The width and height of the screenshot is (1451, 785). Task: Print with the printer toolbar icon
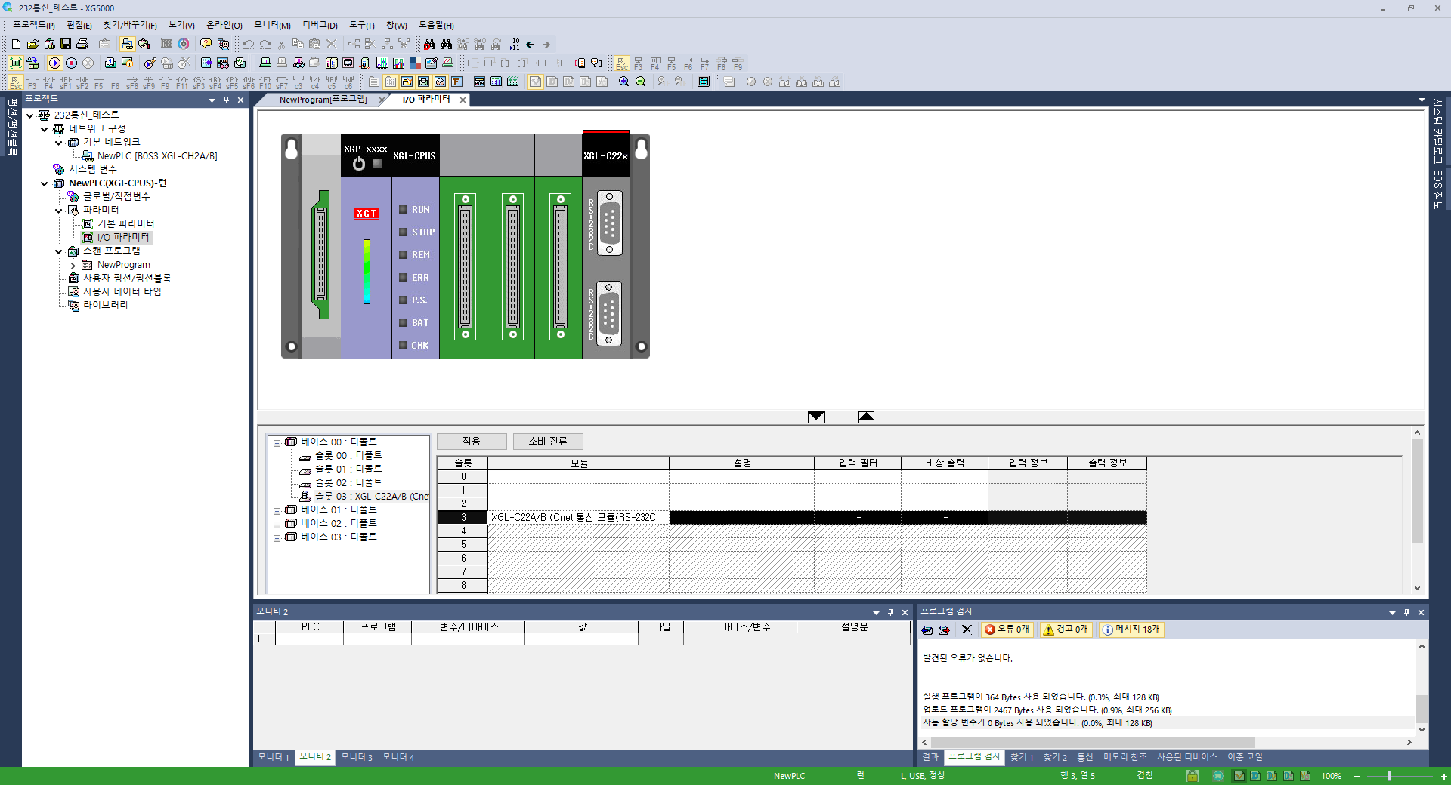point(82,45)
